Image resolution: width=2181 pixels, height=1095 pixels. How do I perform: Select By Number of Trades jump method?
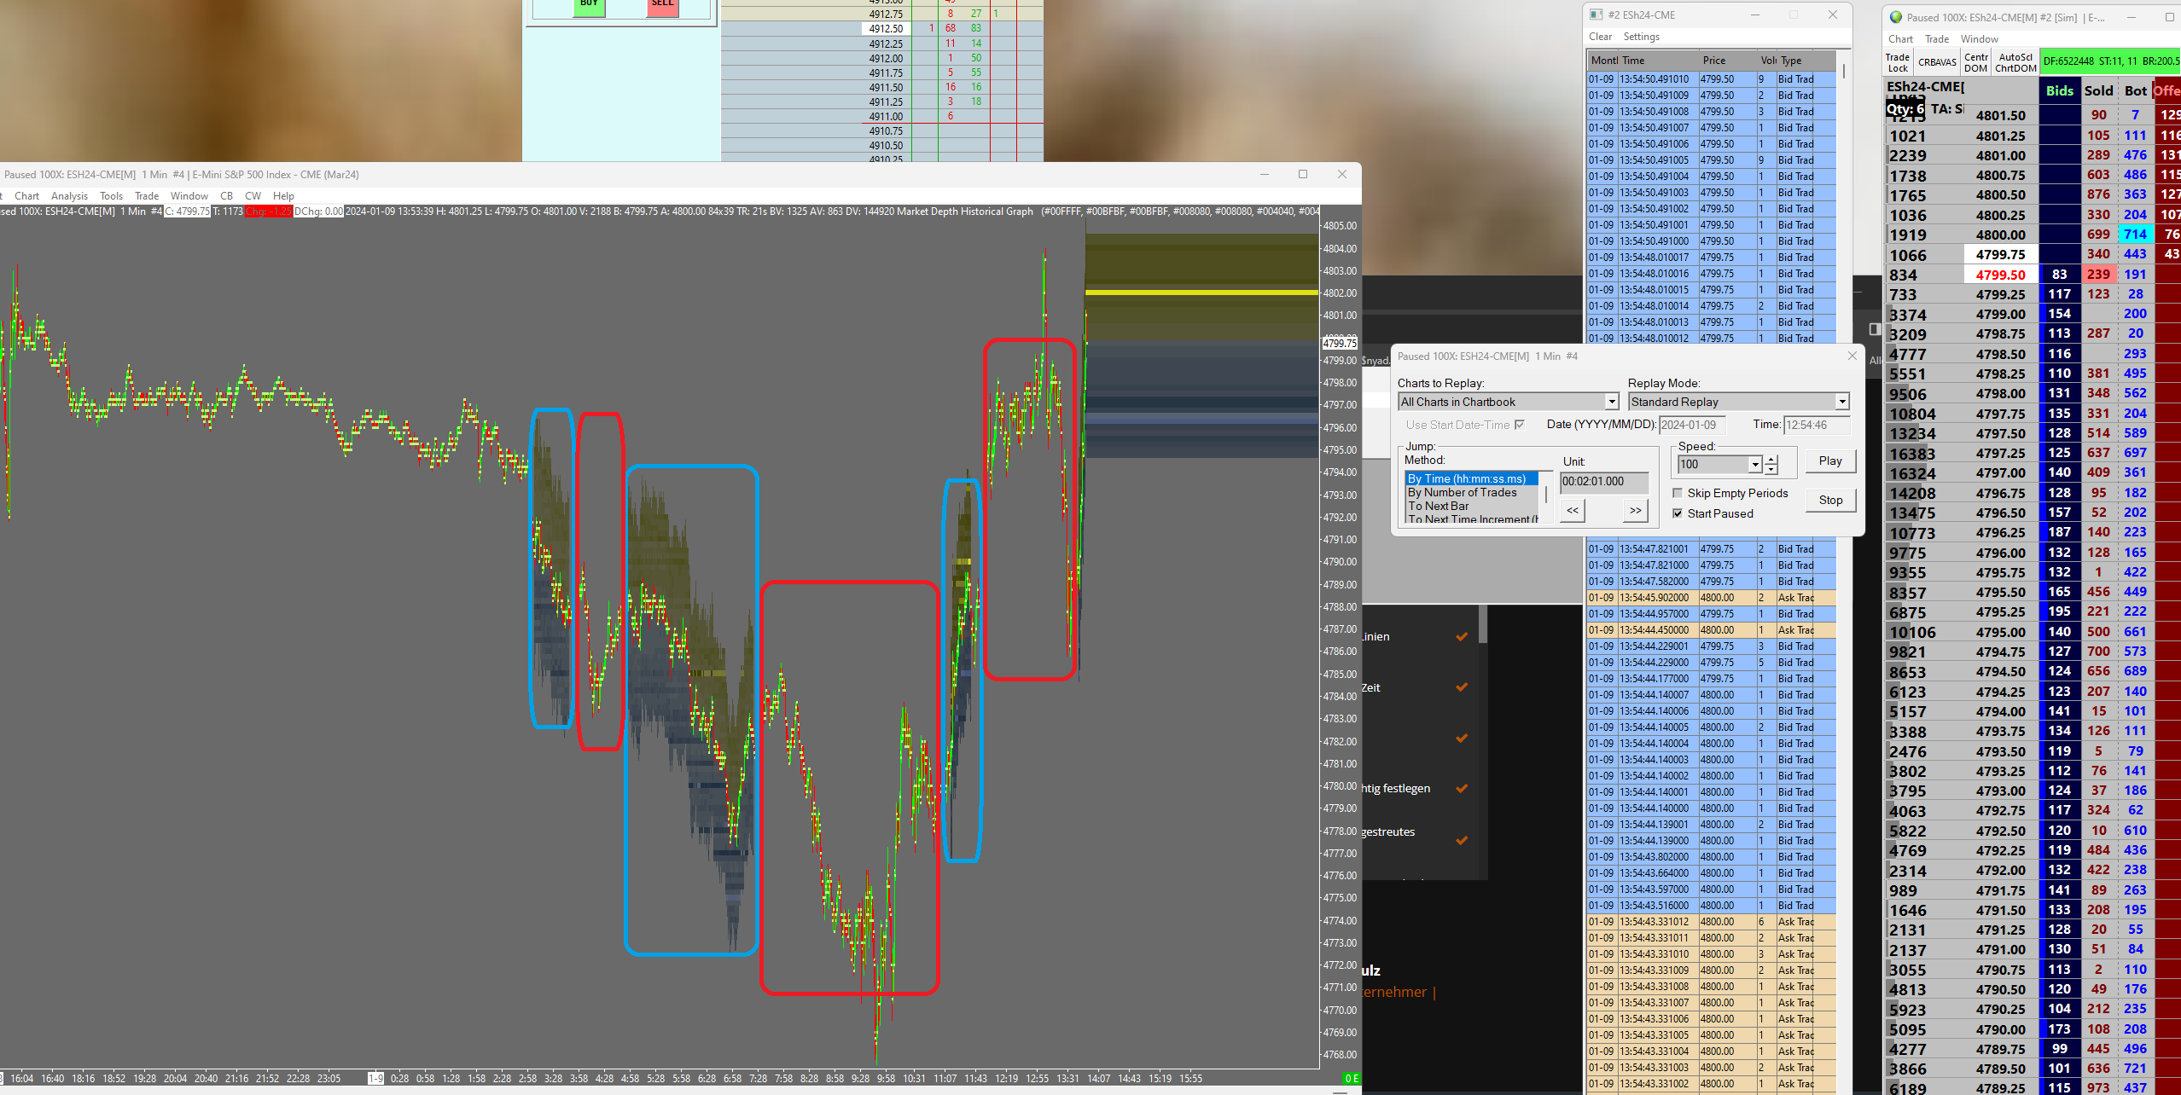click(1462, 492)
